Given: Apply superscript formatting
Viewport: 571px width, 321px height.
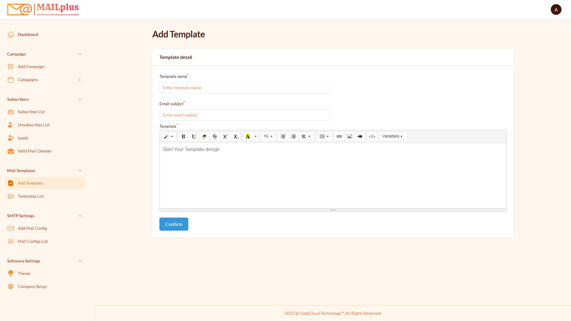Looking at the screenshot, I should click(x=225, y=136).
